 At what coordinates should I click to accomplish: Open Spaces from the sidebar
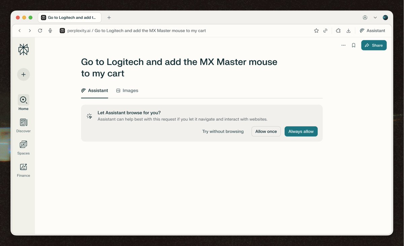point(24,147)
